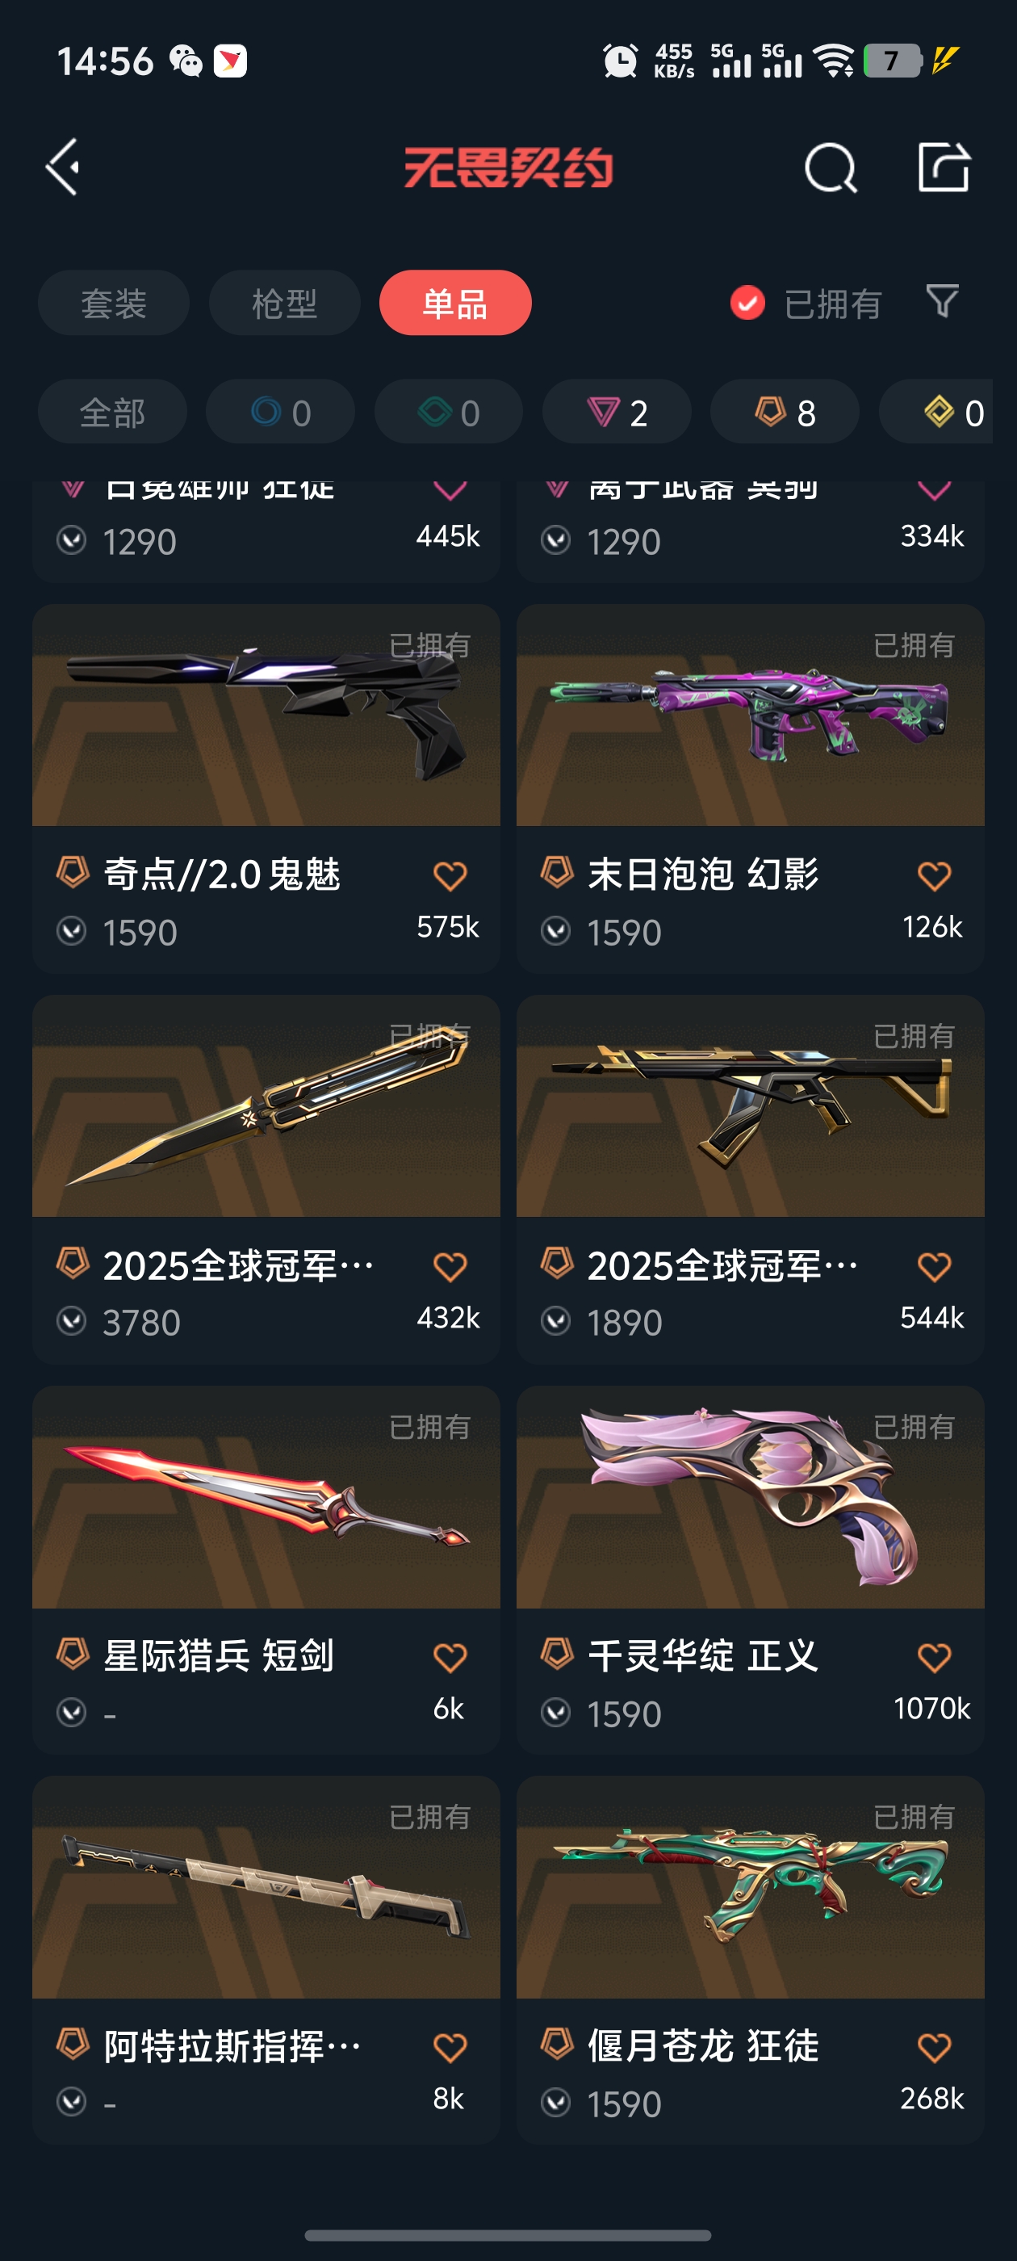Favorite 星际猎兵 短剑 heart icon
1017x2261 pixels.
[450, 1657]
